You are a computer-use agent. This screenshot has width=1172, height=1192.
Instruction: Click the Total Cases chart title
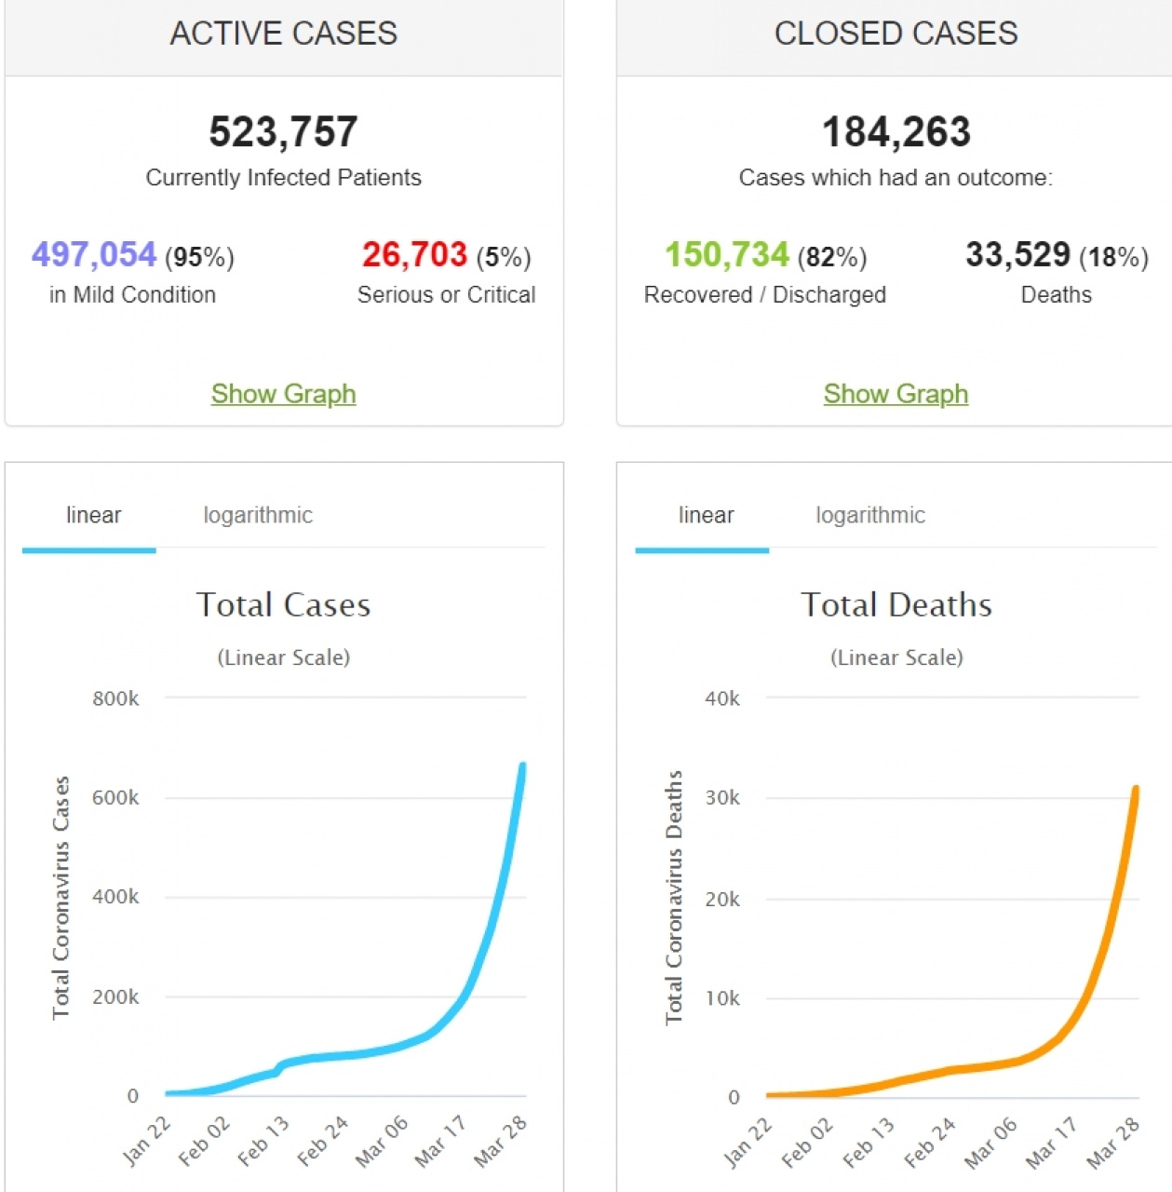283,605
